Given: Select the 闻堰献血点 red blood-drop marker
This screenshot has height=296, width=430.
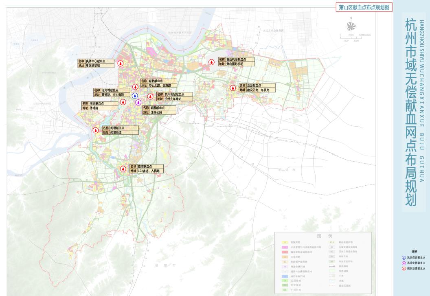Looking at the screenshot, I should (x=95, y=130).
